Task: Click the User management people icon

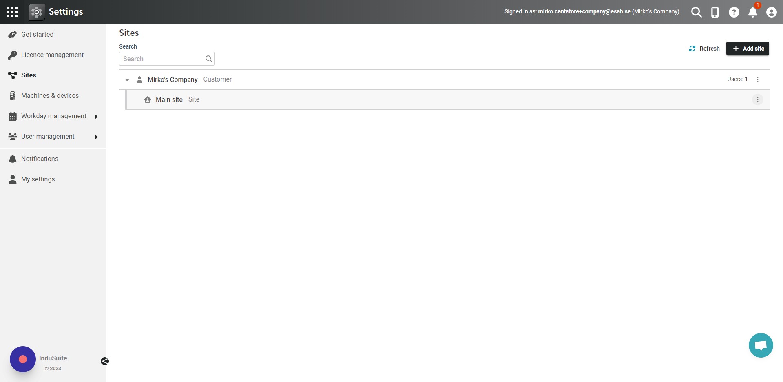Action: tap(13, 137)
